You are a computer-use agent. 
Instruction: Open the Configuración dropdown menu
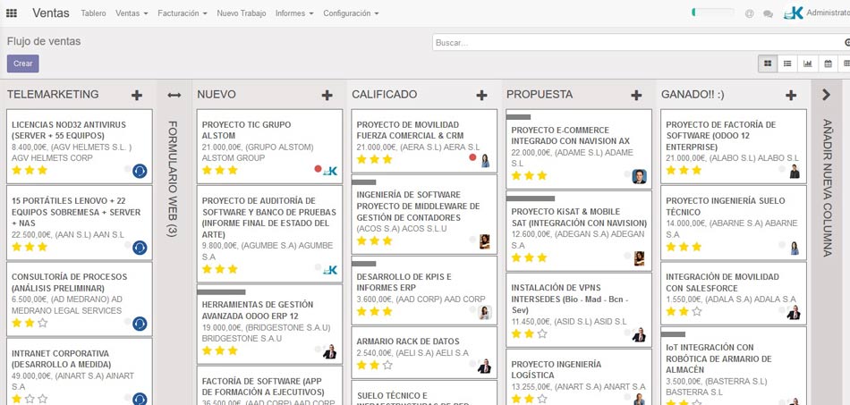point(351,13)
